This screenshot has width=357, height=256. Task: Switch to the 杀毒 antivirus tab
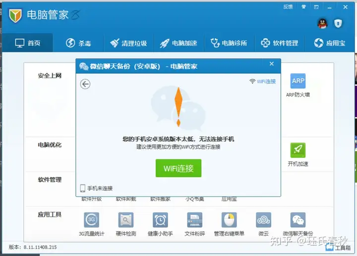[x=78, y=43]
